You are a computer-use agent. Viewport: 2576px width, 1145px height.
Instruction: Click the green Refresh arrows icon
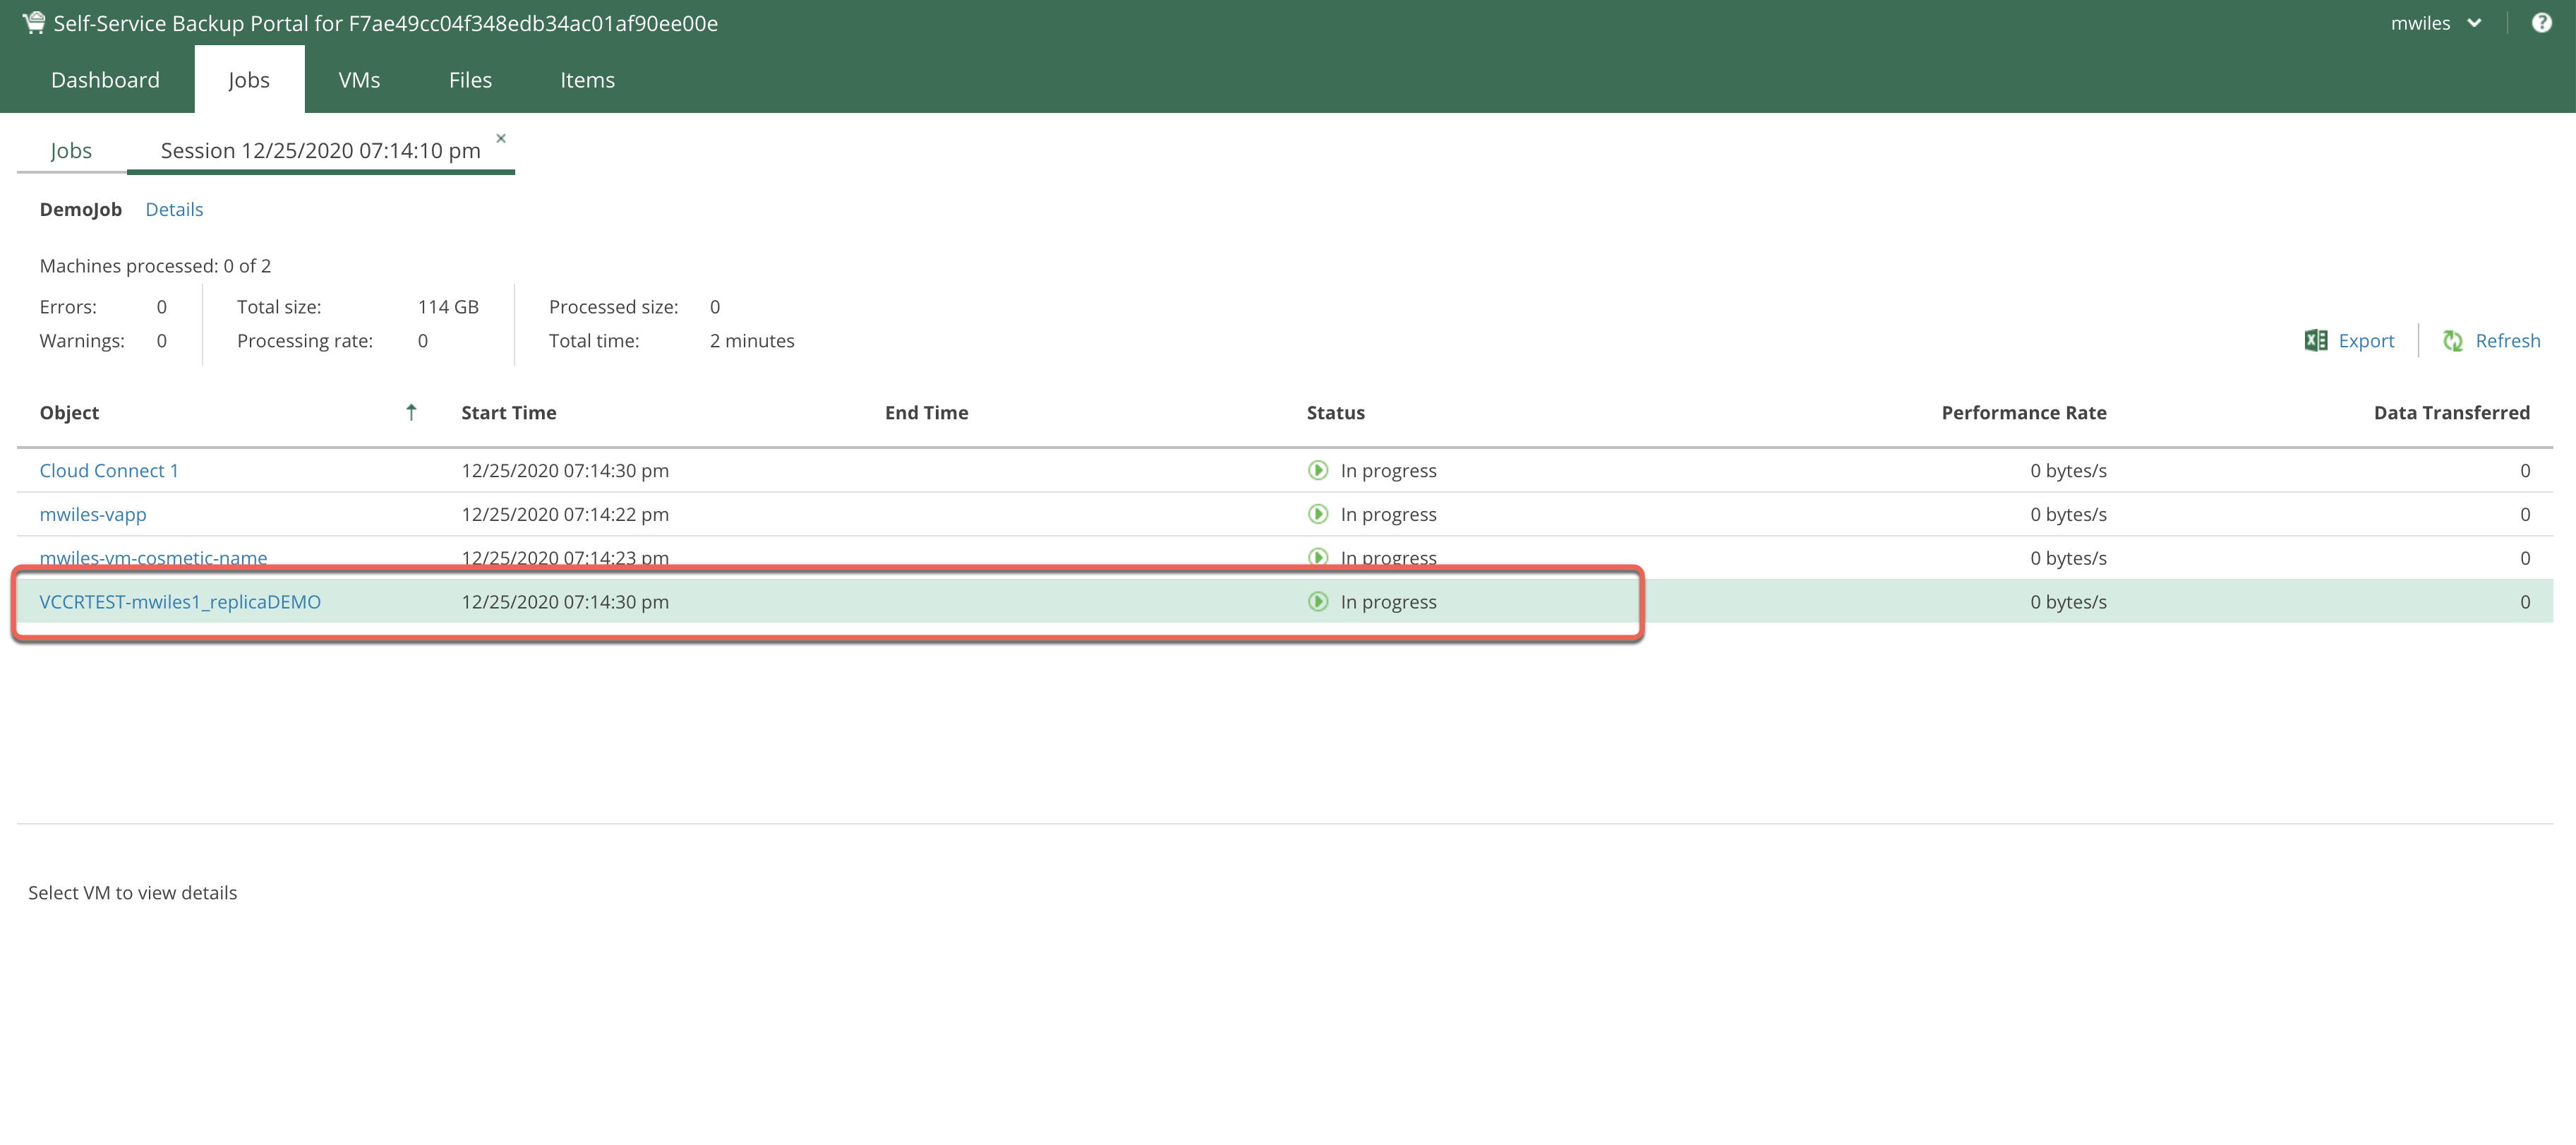pos(2452,340)
